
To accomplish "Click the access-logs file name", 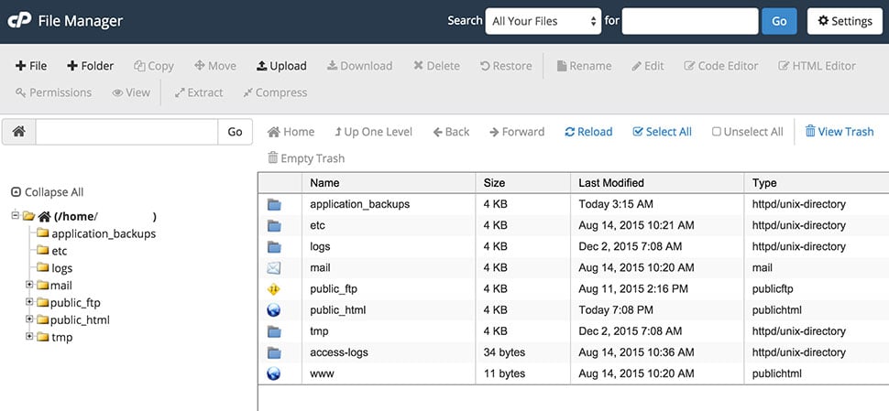I will pos(339,352).
